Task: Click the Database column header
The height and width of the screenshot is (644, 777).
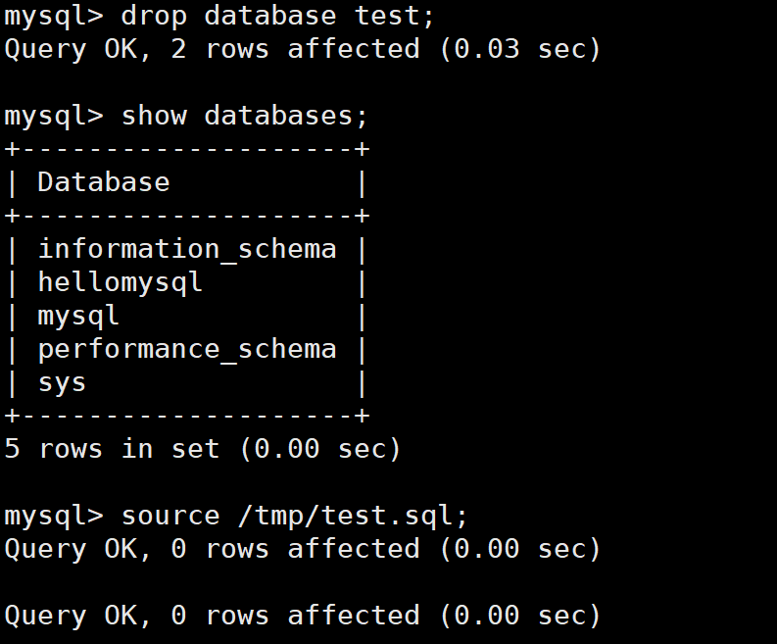Action: pyautogui.click(x=103, y=182)
